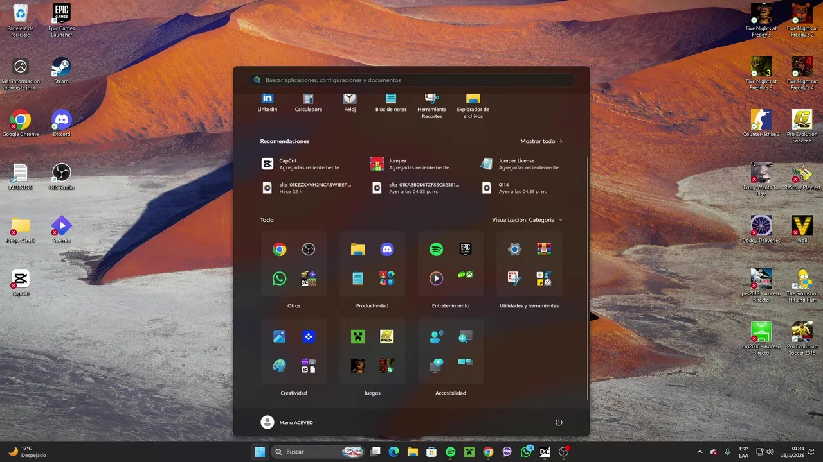Select Counter-Strike 2 desktop icon

point(761,123)
